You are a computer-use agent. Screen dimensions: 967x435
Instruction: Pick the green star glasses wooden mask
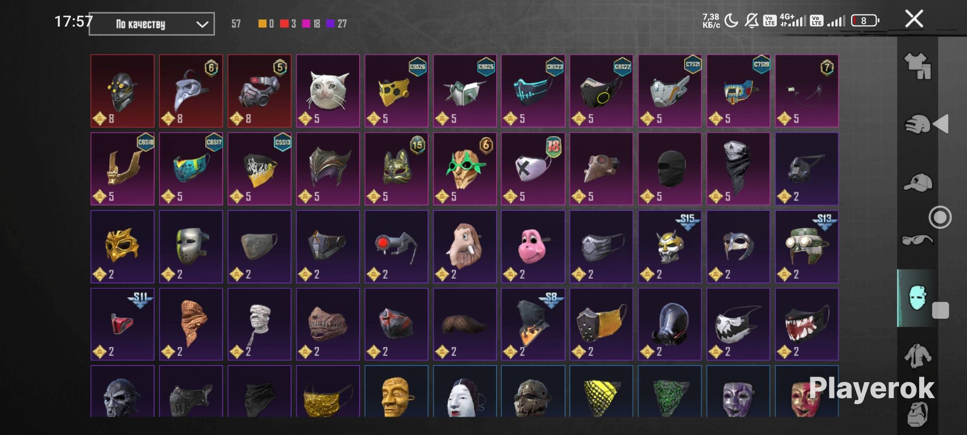click(x=465, y=169)
